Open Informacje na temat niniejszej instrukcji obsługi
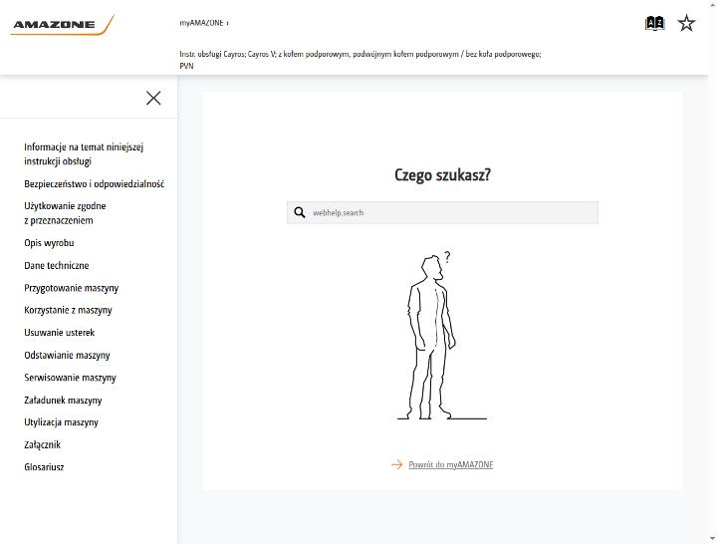 tap(84, 154)
